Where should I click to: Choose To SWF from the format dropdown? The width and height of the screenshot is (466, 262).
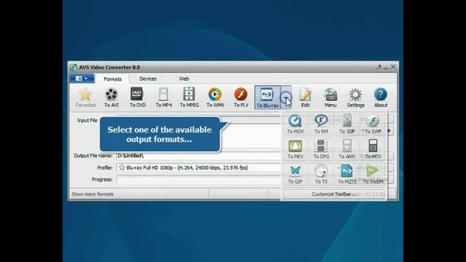tap(373, 124)
